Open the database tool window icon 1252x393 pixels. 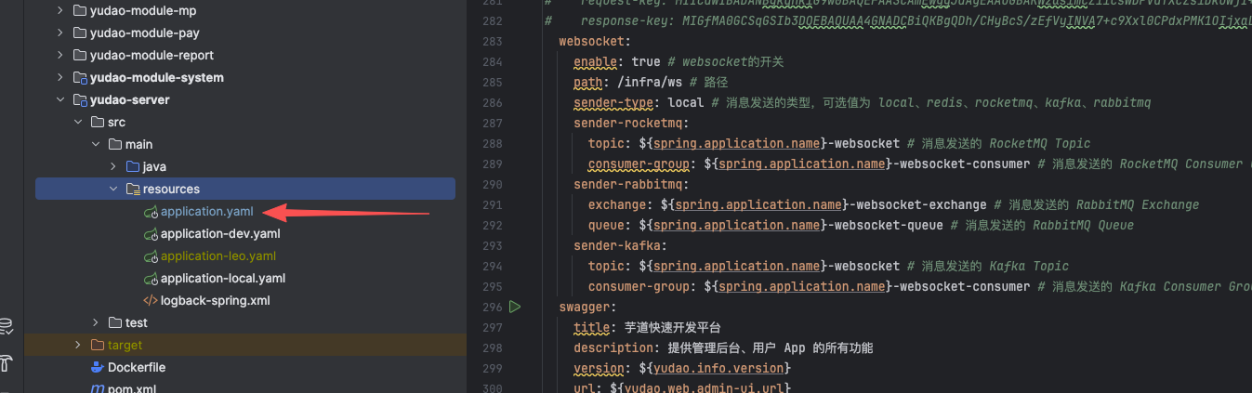tap(7, 326)
